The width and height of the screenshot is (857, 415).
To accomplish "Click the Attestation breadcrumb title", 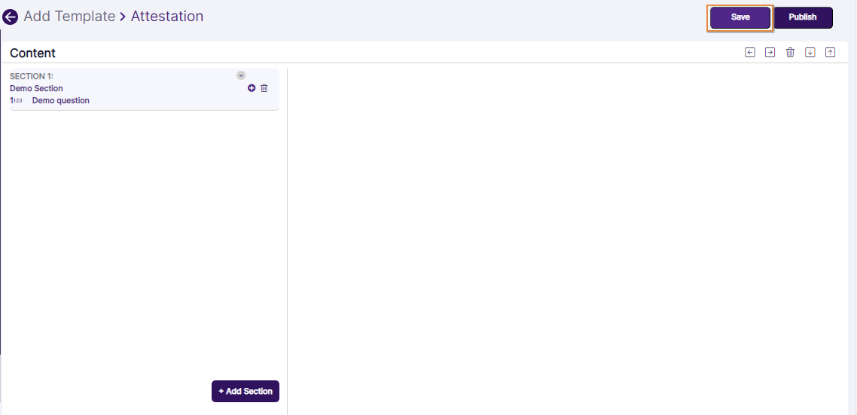I will pos(167,17).
